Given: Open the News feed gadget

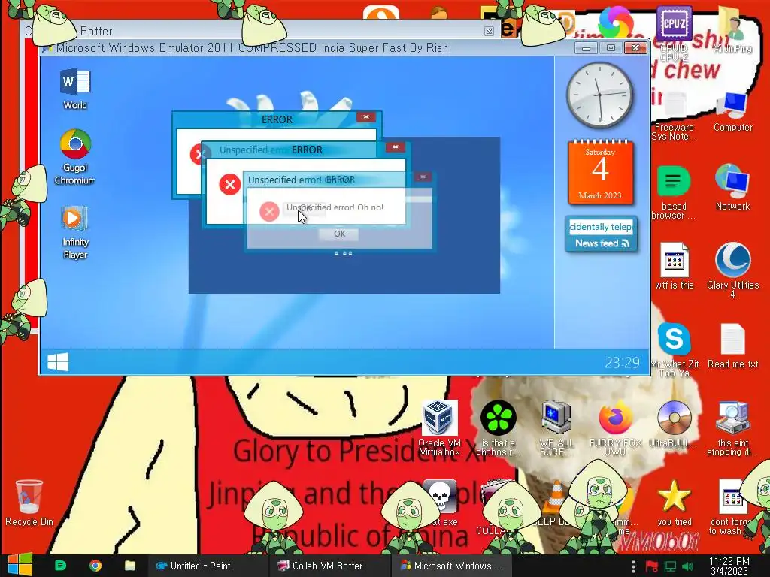Looking at the screenshot, I should tap(601, 234).
